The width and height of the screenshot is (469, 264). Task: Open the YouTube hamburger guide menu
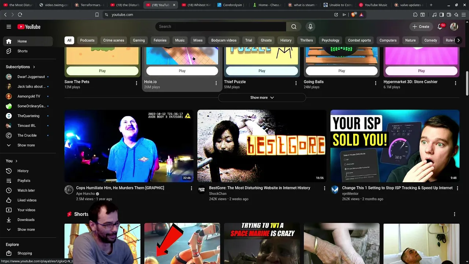(9, 27)
